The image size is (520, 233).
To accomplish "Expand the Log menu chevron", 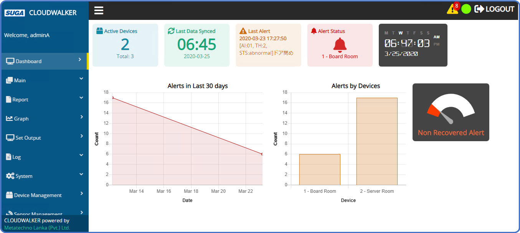I will (81, 155).
